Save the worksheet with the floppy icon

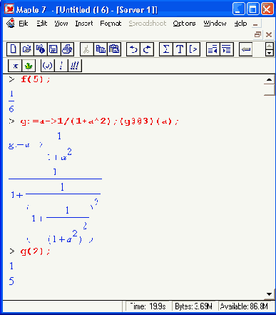pos(53,49)
